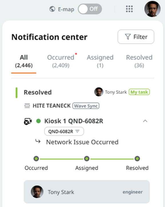165x207 pixels.
Task: Switch to the Assigned tab
Action: click(x=100, y=61)
